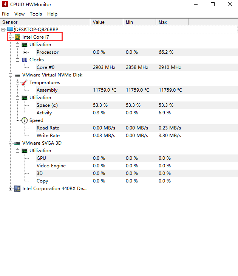The height and width of the screenshot is (276, 238).
Task: Open the Tools menu
Action: (x=36, y=14)
